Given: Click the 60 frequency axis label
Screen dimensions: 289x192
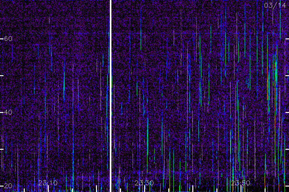Looking at the screenshot, I should [x=8, y=39].
